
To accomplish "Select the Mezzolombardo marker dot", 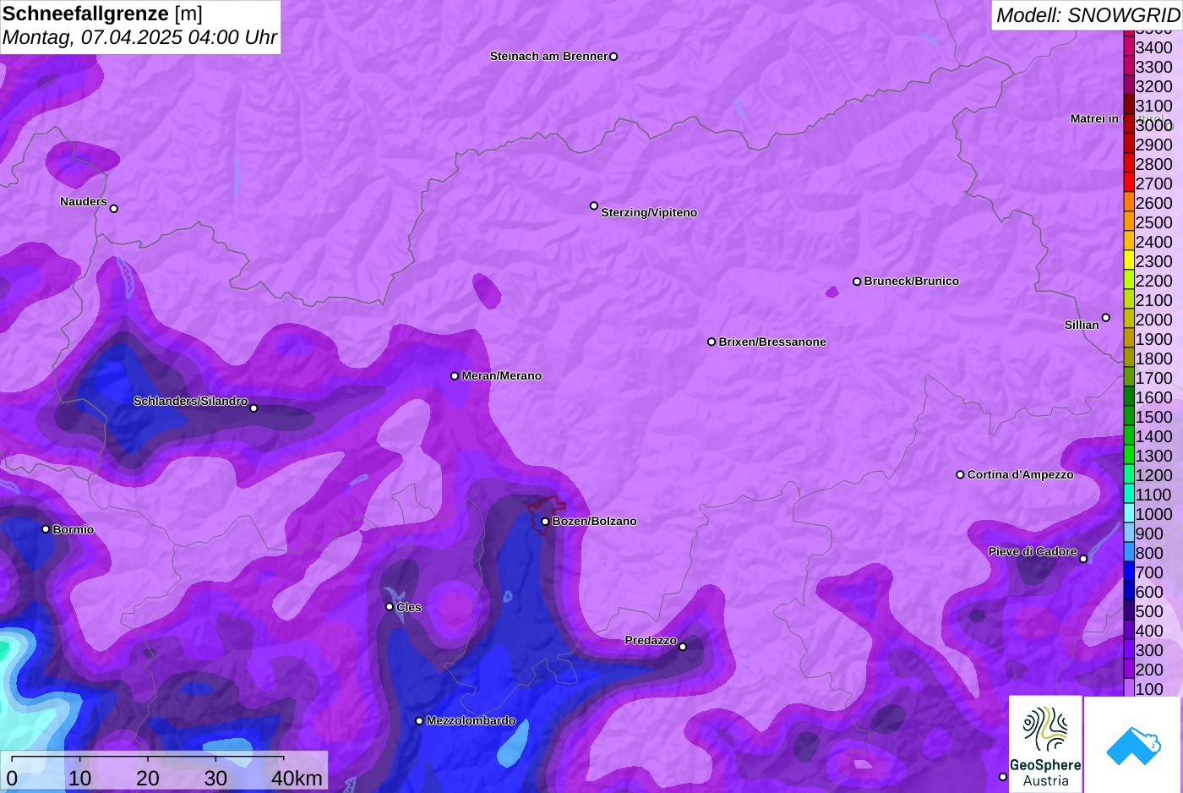I will pyautogui.click(x=419, y=721).
